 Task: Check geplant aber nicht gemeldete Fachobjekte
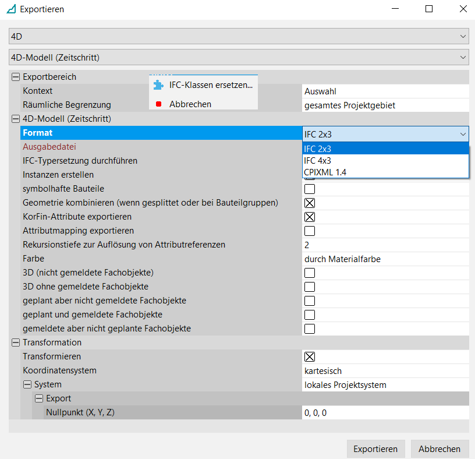[310, 301]
